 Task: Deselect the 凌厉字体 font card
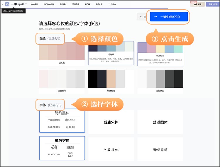pyautogui.click(x=62, y=148)
